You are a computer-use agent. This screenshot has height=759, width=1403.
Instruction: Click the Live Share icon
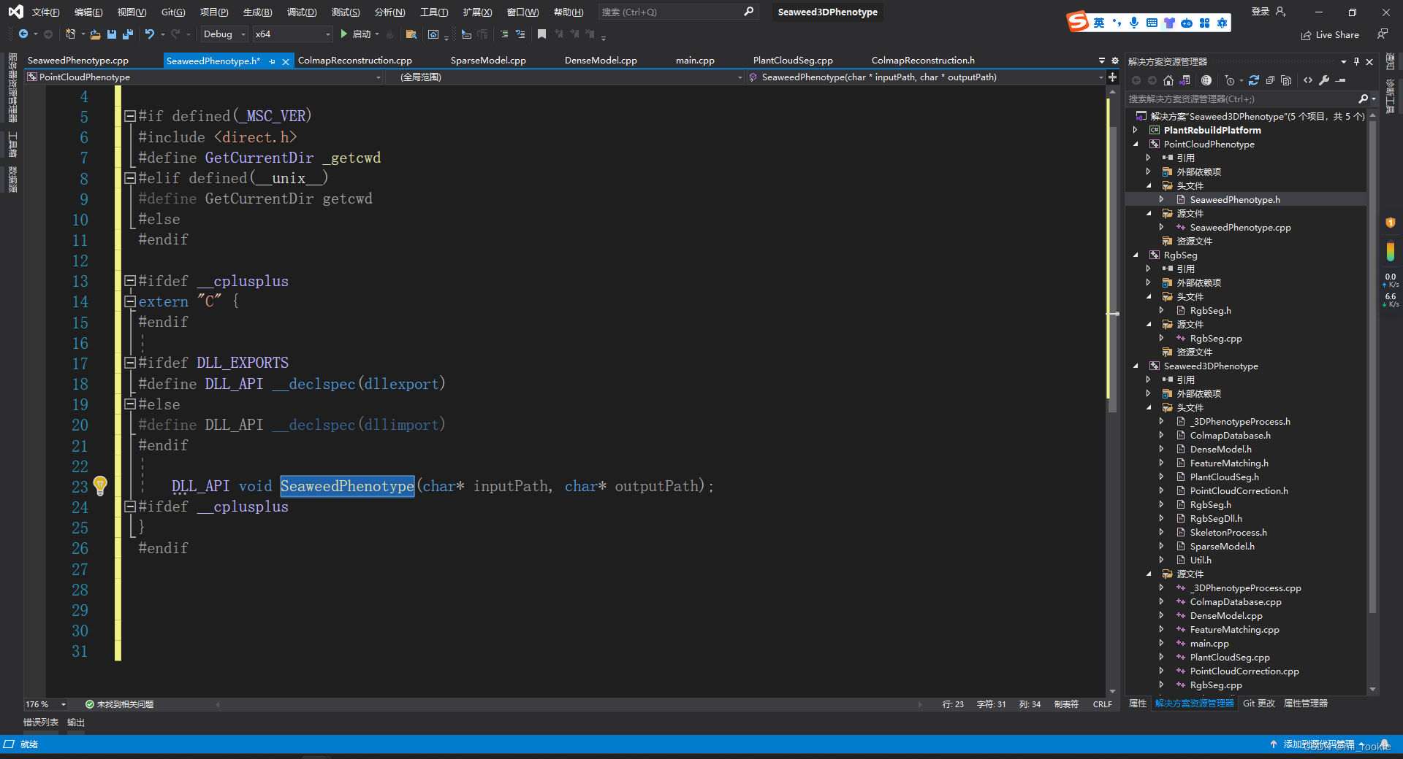tap(1330, 35)
